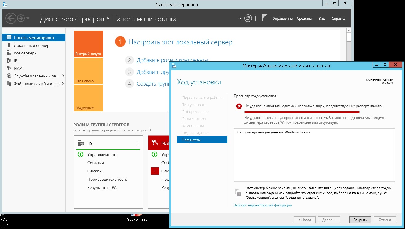Click the file services sidebar icon

(x=9, y=84)
